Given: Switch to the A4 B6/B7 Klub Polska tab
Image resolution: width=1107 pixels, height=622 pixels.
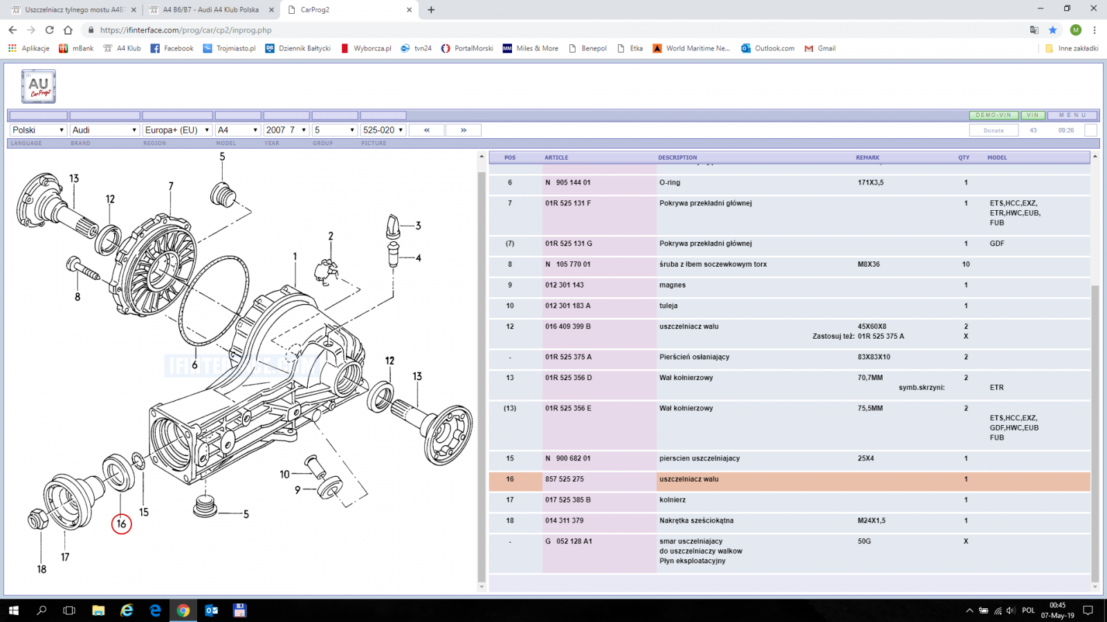Looking at the screenshot, I should click(212, 10).
